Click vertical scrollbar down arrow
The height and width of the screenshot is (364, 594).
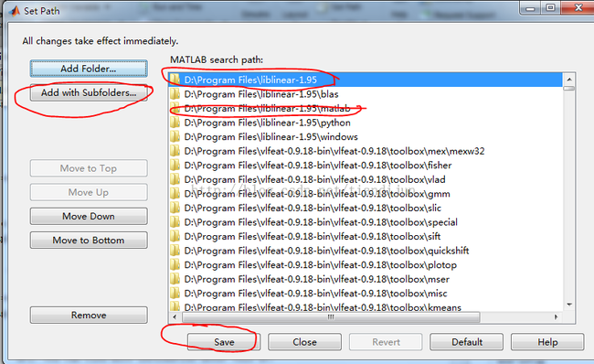pos(569,305)
